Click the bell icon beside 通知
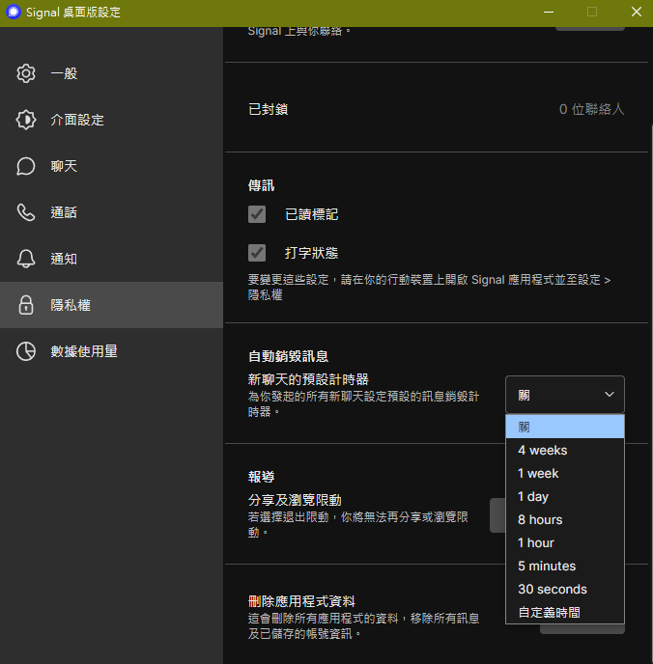 point(26,259)
